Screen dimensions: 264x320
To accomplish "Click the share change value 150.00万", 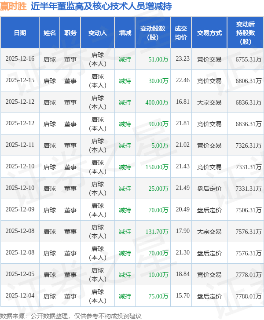I will click(157, 167).
